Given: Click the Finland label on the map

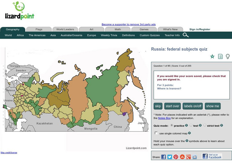Looking at the screenshot, I should pyautogui.click(x=25, y=77).
